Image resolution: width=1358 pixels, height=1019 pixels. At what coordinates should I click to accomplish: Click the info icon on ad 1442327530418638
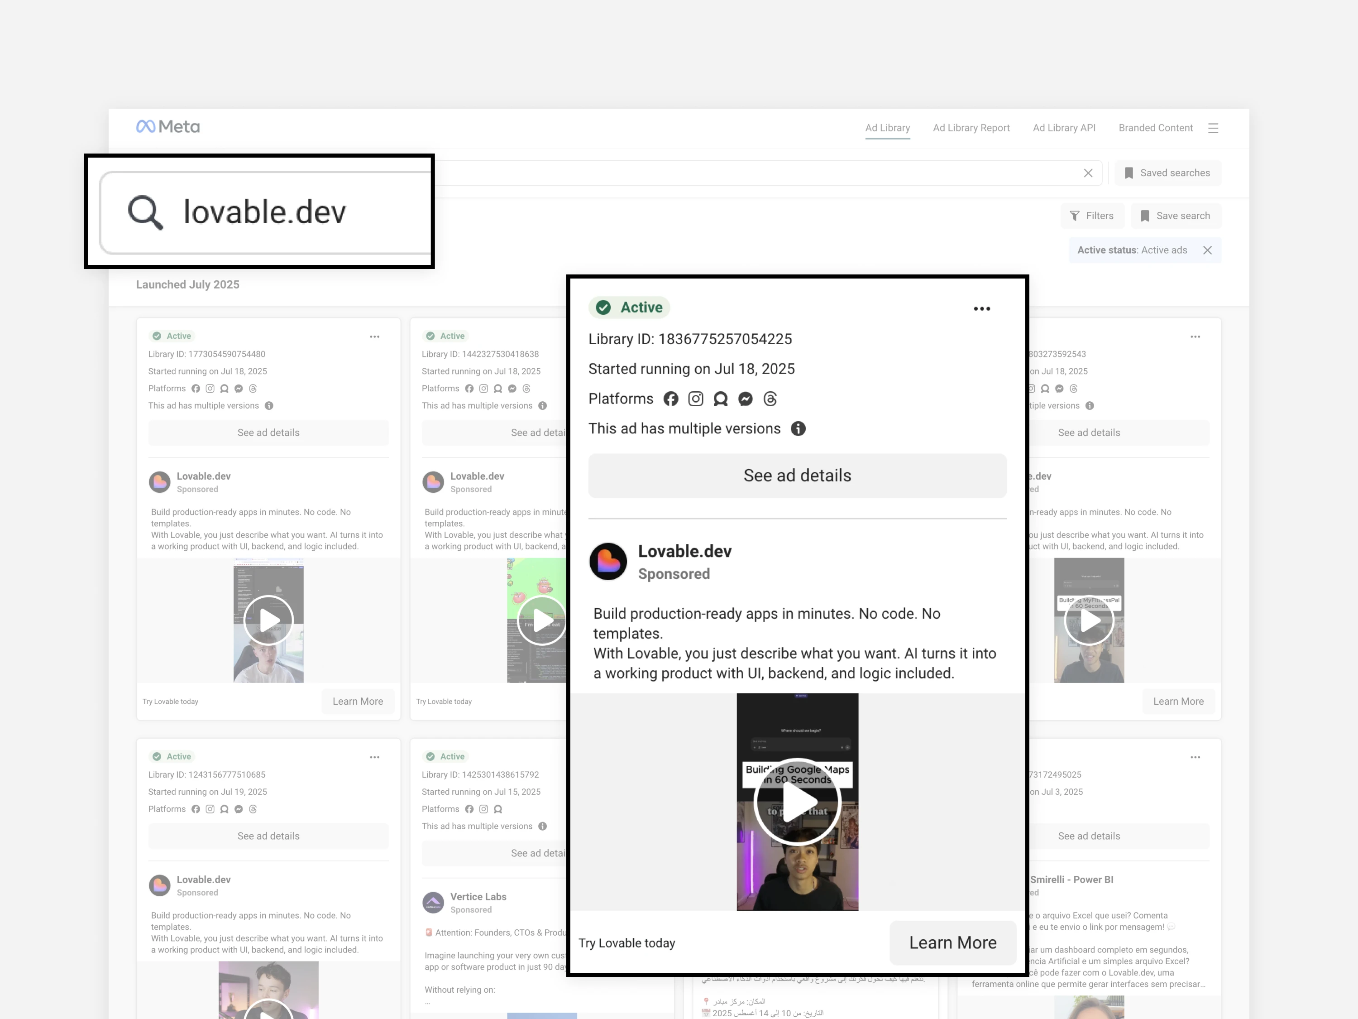coord(542,405)
